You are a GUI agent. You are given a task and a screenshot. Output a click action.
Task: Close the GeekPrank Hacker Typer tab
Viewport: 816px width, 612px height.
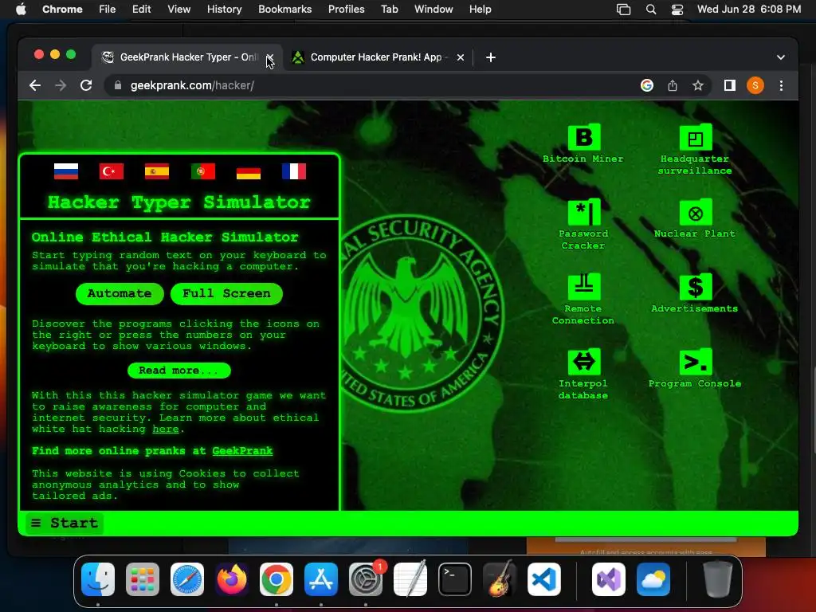point(269,57)
